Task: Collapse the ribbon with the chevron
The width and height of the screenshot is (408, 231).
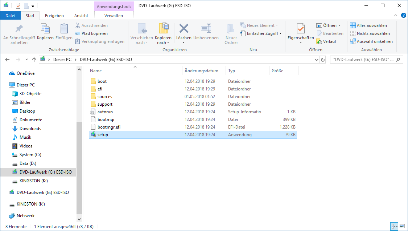Action: coord(396,15)
